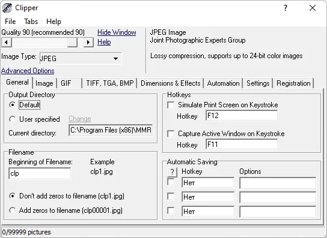Click the quality slider left arrow

(7, 43)
